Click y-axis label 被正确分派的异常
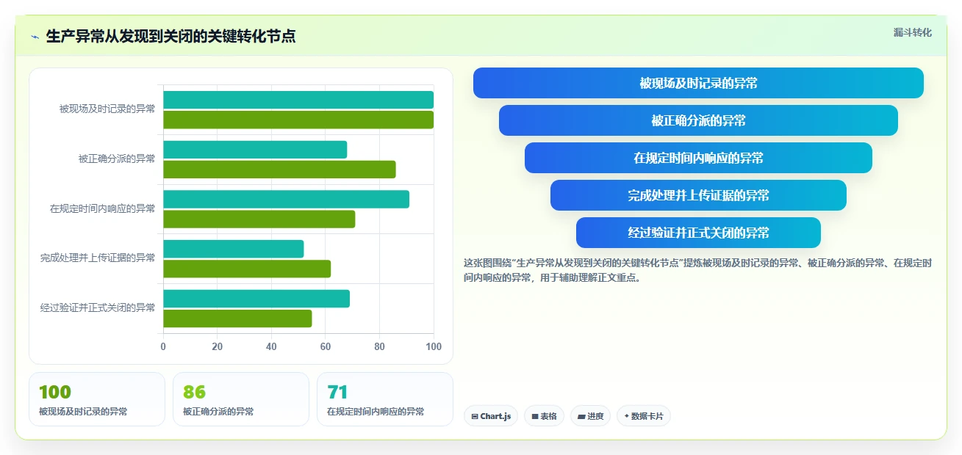The width and height of the screenshot is (962, 455). (117, 159)
